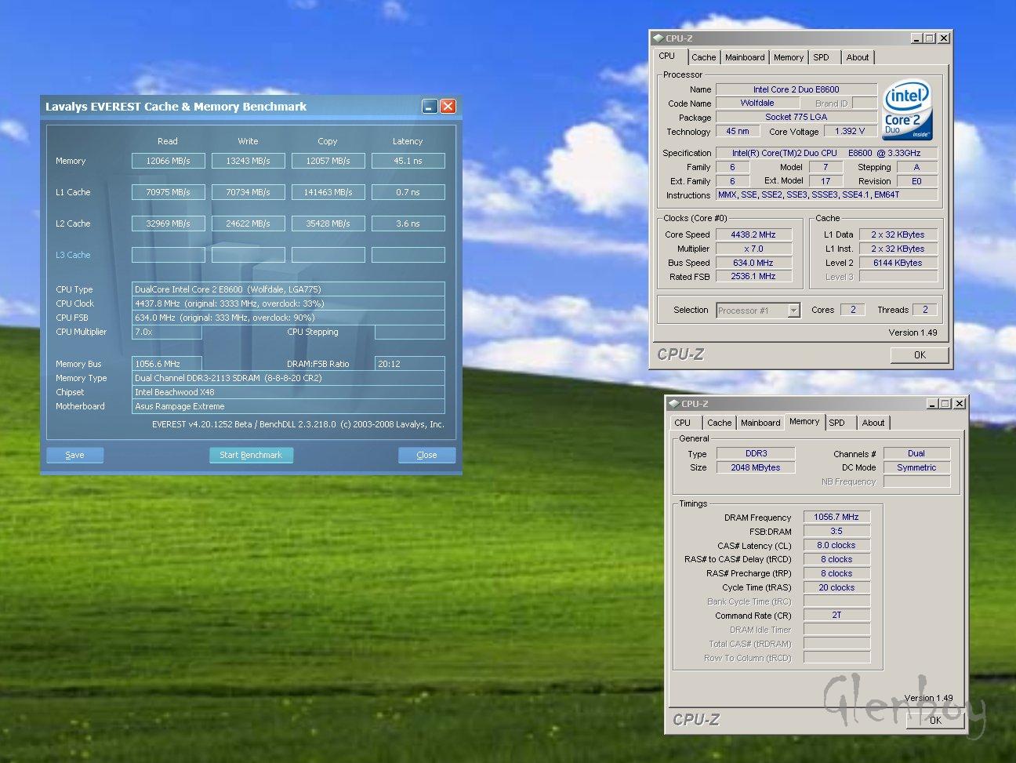1016x763 pixels.
Task: Expand the Processor #1 selection dropdown
Action: 793,311
